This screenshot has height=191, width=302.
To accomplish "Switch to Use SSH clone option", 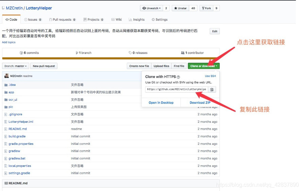I will tap(210, 76).
